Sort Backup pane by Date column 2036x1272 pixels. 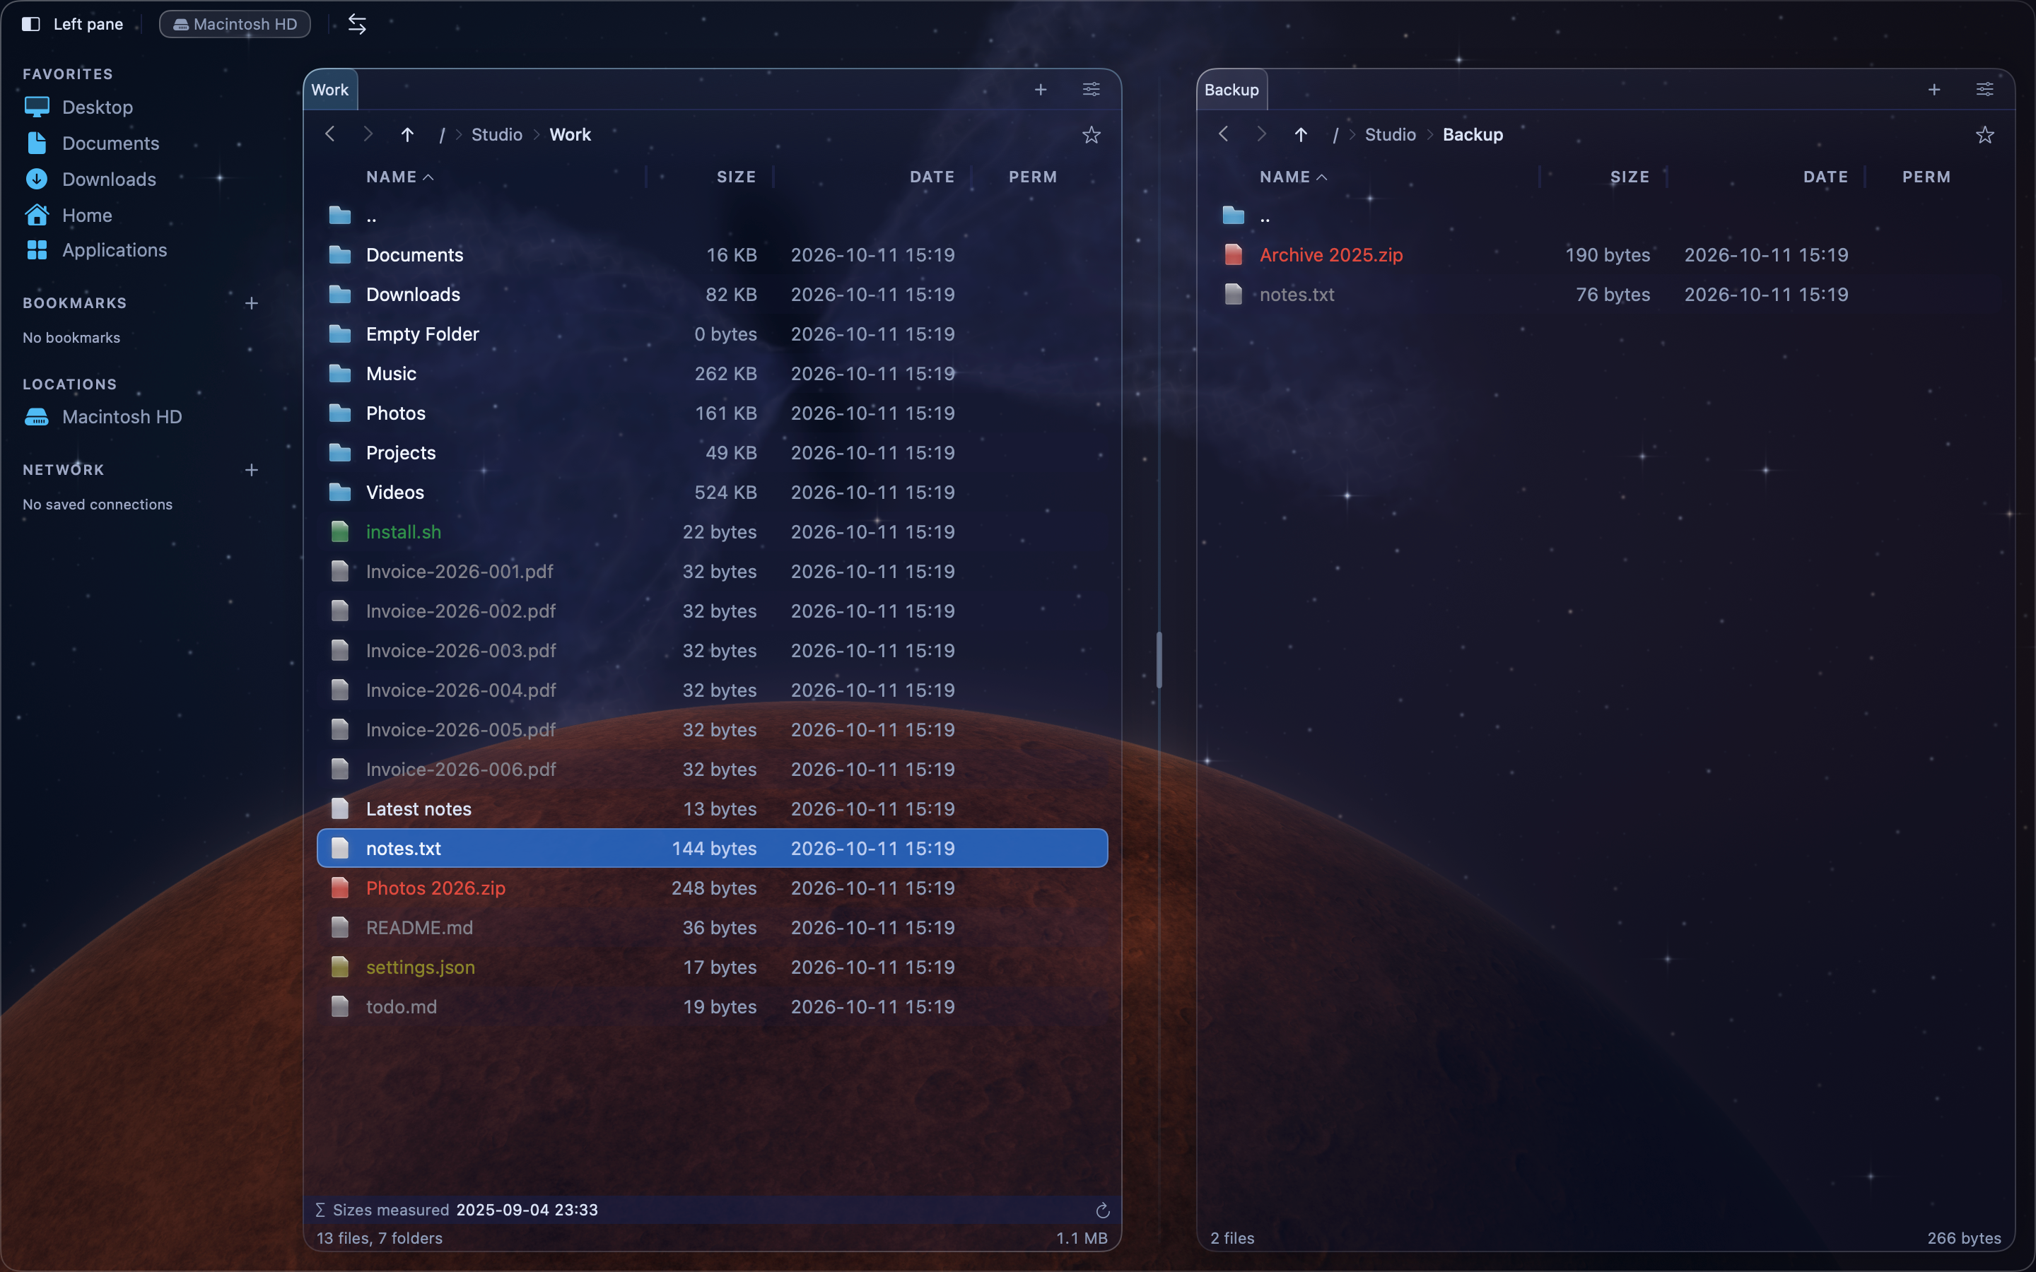coord(1825,177)
